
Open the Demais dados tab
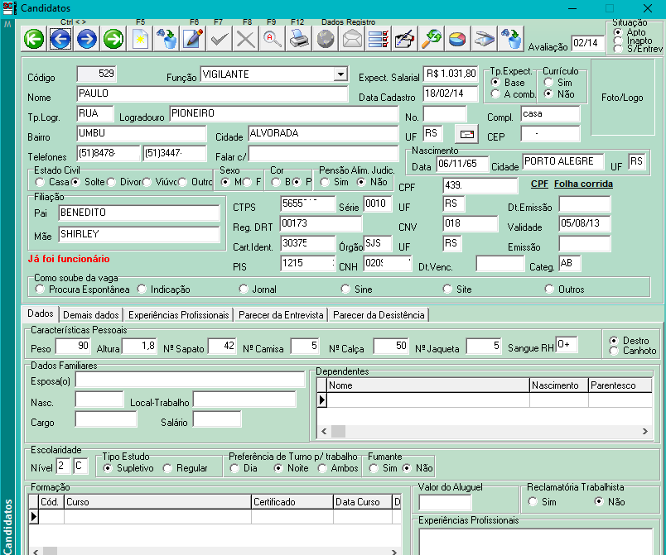[91, 315]
